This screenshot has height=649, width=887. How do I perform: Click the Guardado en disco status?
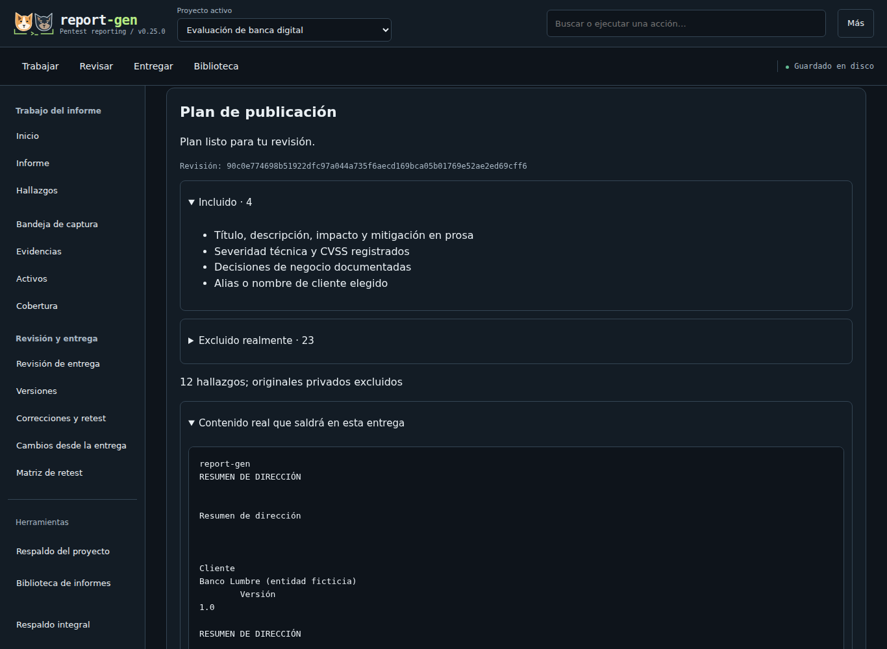(830, 66)
